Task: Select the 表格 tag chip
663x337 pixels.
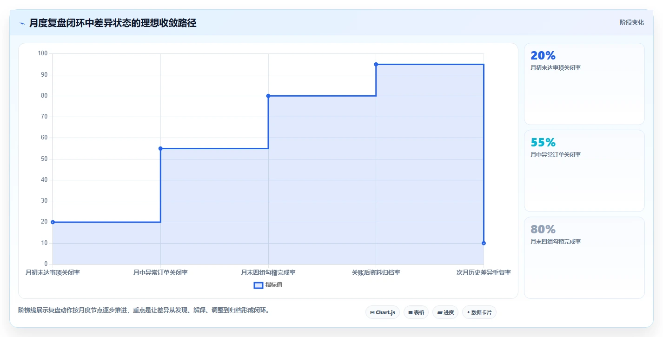Action: click(x=416, y=312)
